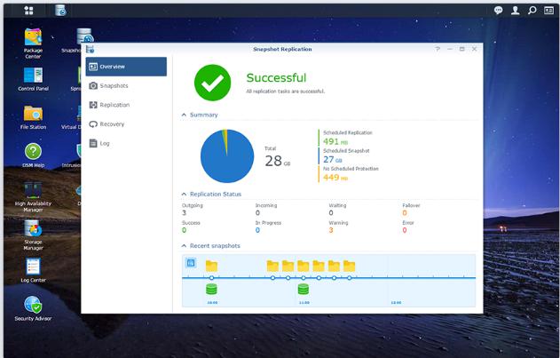
Task: Open Storage Manager desktop icon
Action: click(x=33, y=229)
